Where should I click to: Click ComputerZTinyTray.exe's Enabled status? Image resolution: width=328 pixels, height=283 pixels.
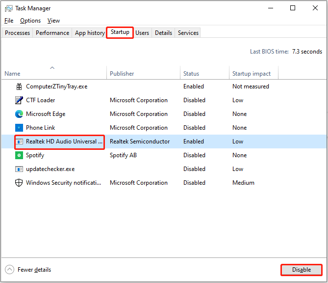pyautogui.click(x=194, y=86)
